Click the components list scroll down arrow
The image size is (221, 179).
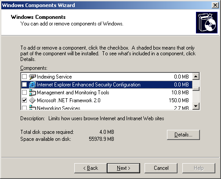[x=196, y=106]
